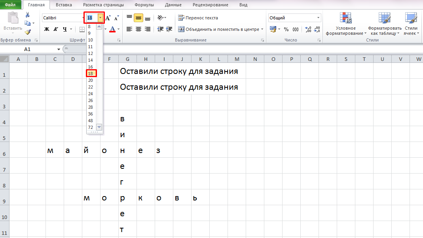
Task: Align text to the bottom
Action: 148,18
